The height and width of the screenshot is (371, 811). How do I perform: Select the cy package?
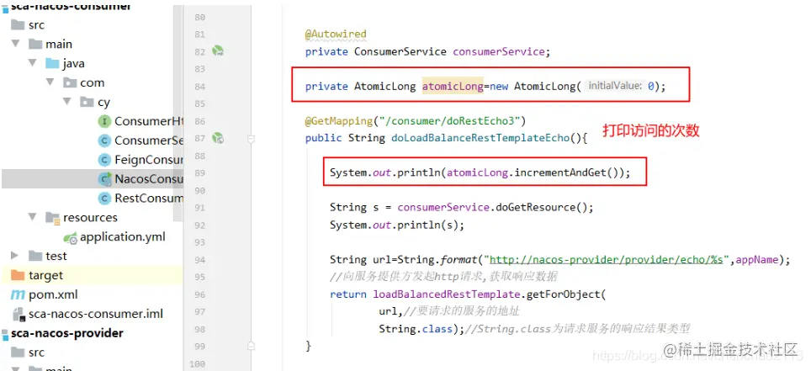pos(103,102)
